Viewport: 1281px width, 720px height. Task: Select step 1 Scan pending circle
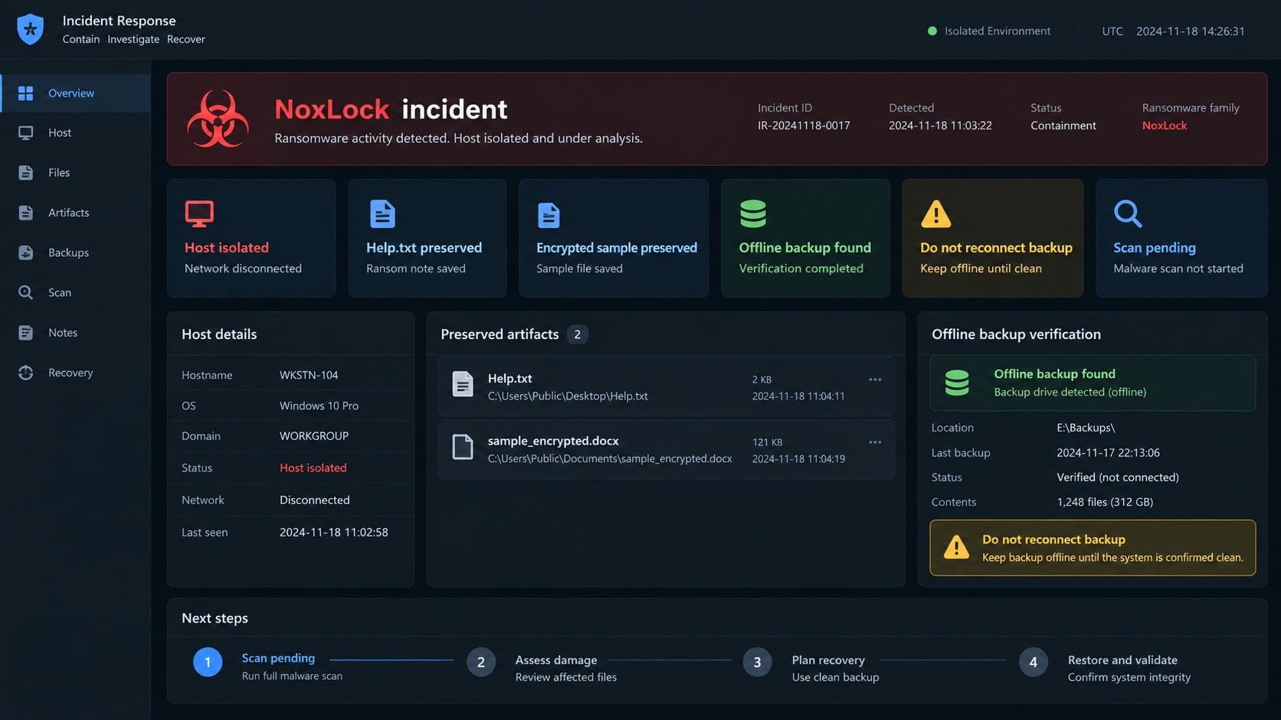pos(208,663)
